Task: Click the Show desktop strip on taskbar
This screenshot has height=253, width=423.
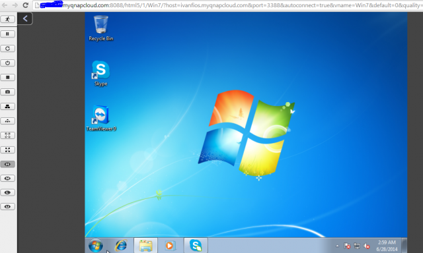Action: point(404,246)
